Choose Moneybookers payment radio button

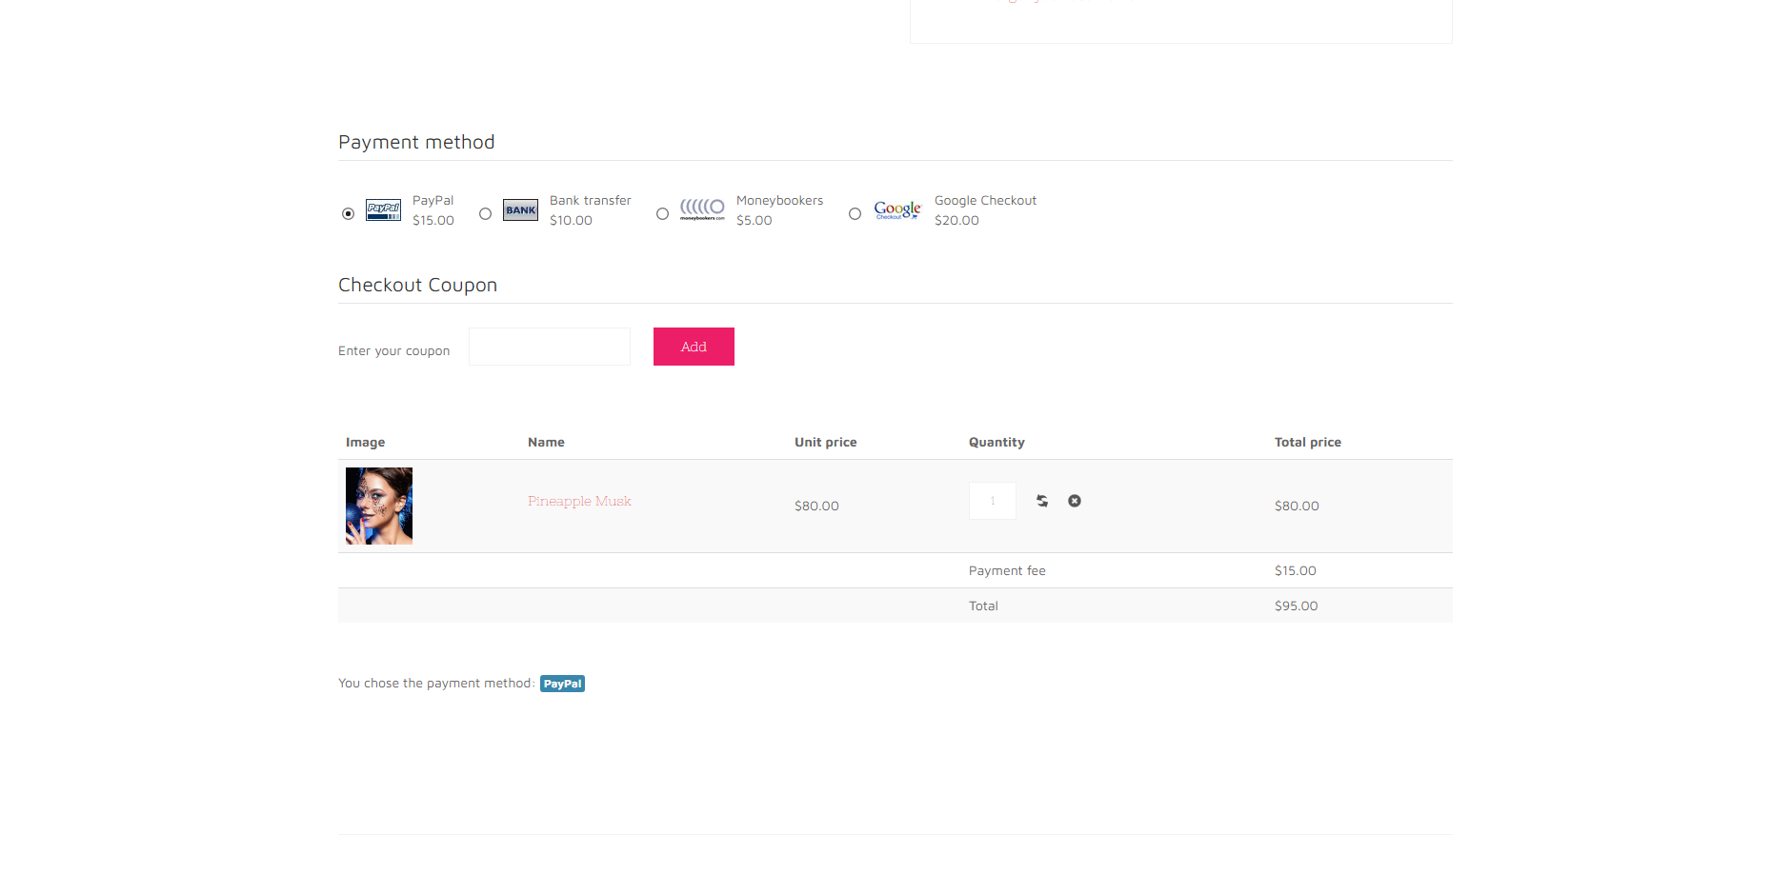662,213
